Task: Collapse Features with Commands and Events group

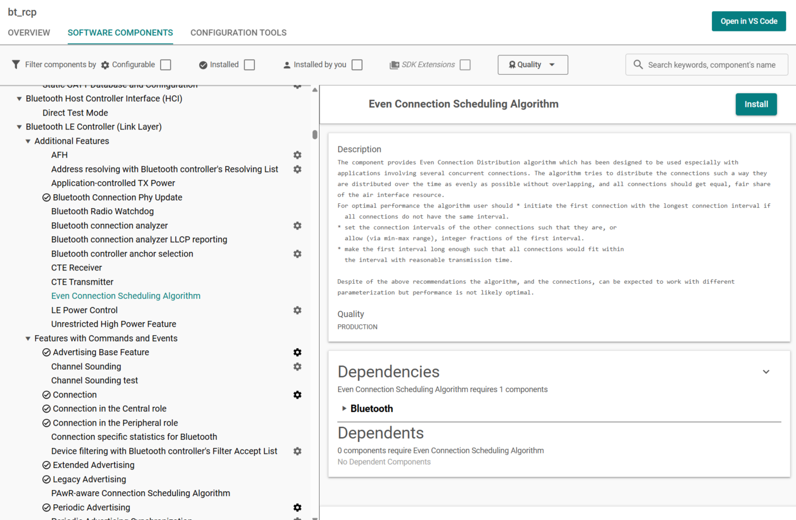Action: point(28,338)
